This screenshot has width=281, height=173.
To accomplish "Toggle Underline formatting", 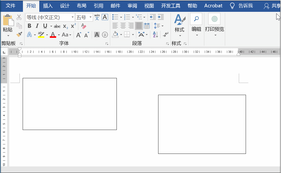I will point(45,26).
